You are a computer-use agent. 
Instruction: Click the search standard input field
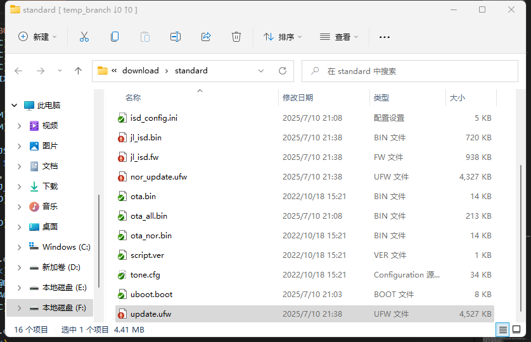point(410,71)
